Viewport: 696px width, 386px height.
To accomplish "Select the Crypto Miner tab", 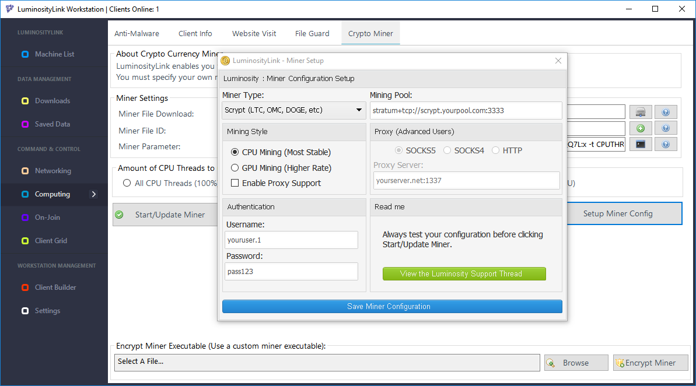I will point(370,34).
